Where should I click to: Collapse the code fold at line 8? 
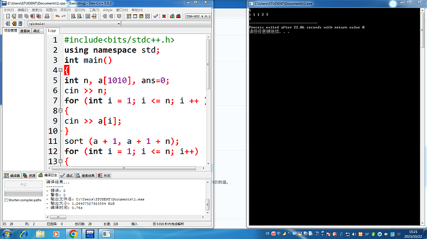(x=61, y=111)
